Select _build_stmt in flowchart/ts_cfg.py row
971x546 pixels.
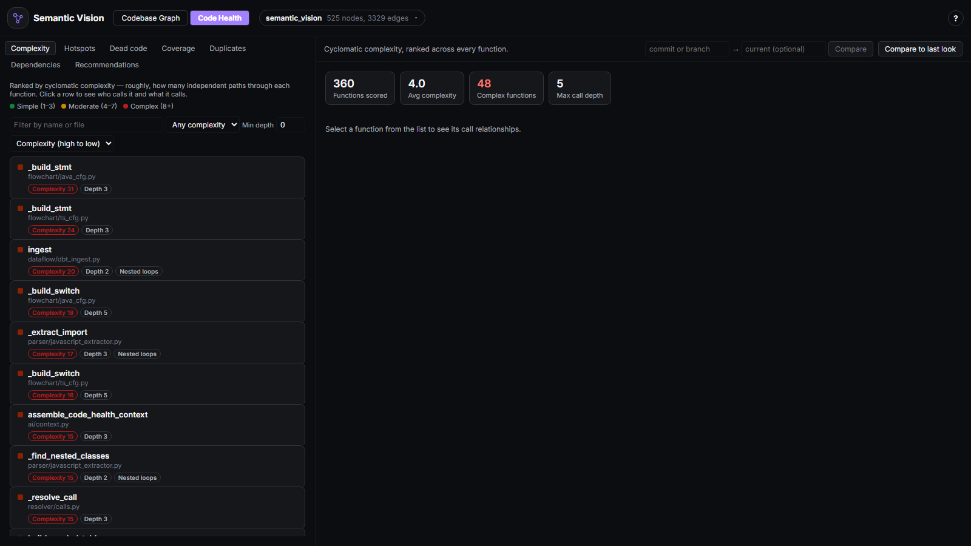tap(157, 218)
